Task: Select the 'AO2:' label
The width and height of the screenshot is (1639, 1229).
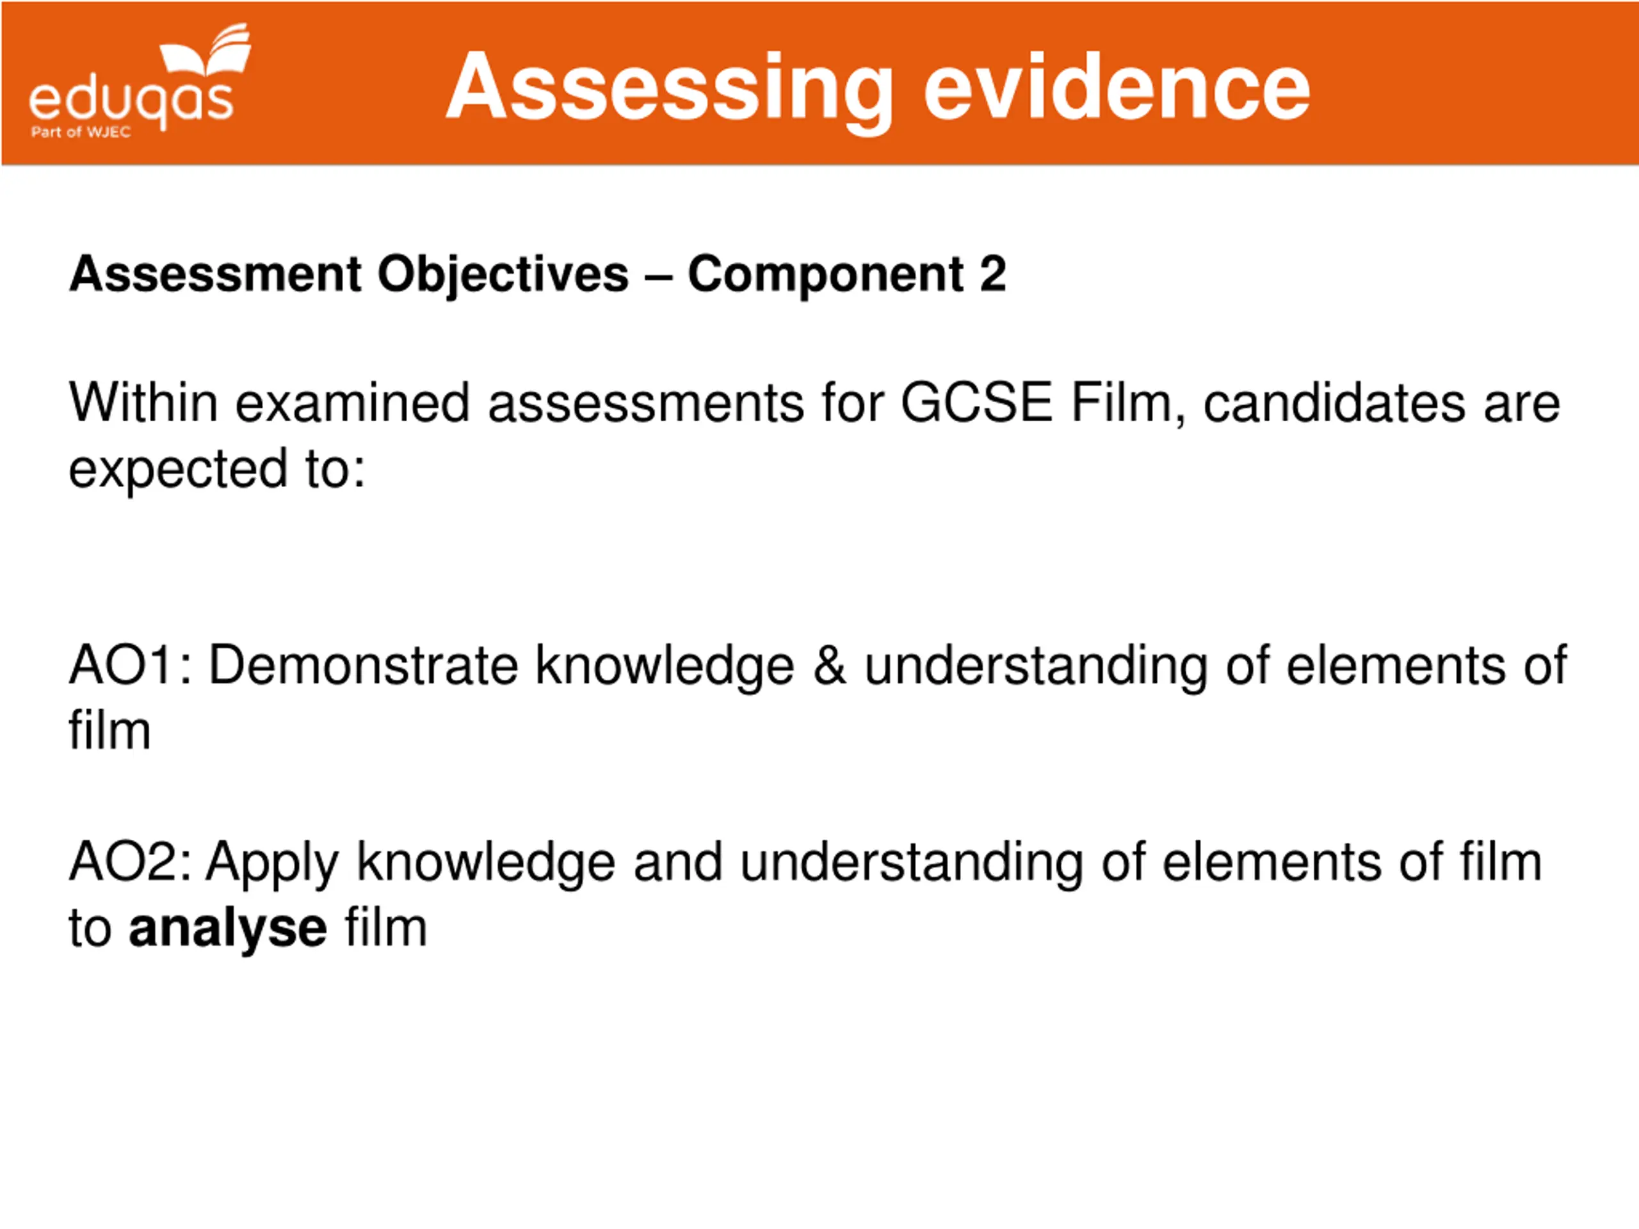Action: click(130, 862)
